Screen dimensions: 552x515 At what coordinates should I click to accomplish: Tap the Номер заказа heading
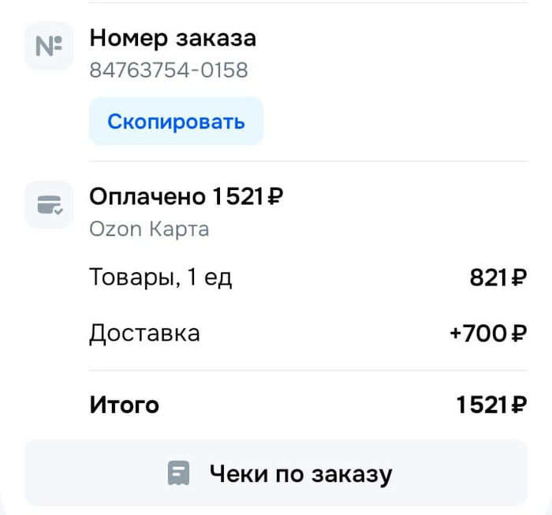[173, 38]
